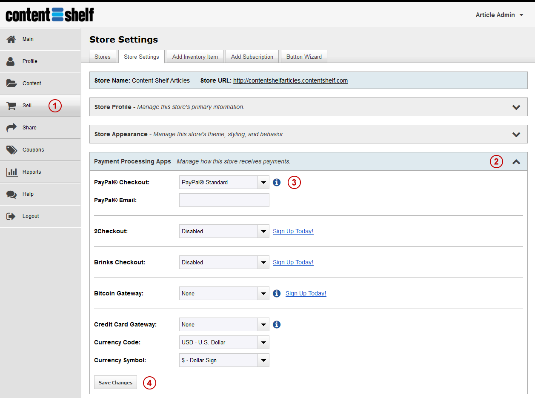Open the Currency Code dropdown

224,342
